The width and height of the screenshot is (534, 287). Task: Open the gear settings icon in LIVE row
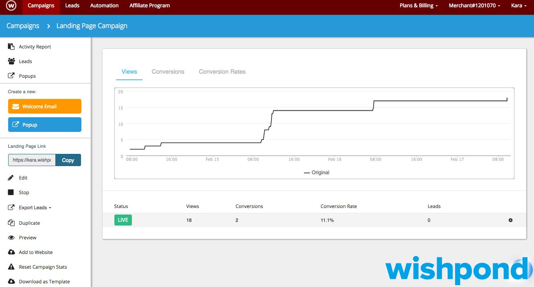click(x=510, y=220)
